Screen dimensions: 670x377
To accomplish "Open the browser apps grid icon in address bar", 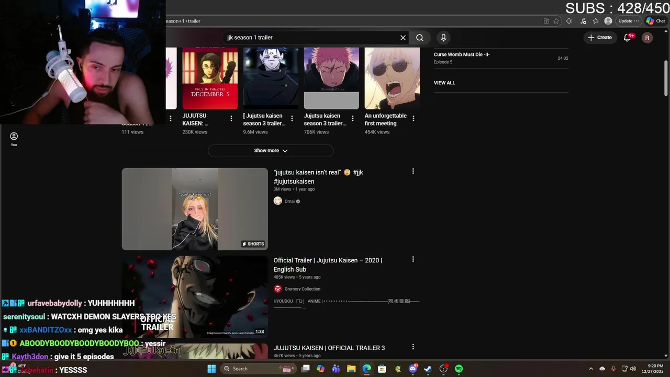I will pyautogui.click(x=546, y=21).
